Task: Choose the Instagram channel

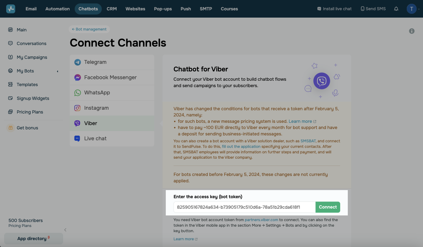Action: point(96,108)
